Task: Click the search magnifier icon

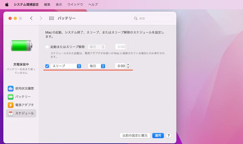Action: click(x=135, y=18)
